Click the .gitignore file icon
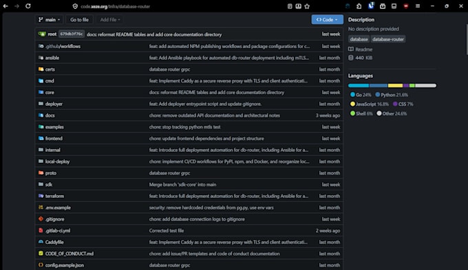 (x=41, y=218)
